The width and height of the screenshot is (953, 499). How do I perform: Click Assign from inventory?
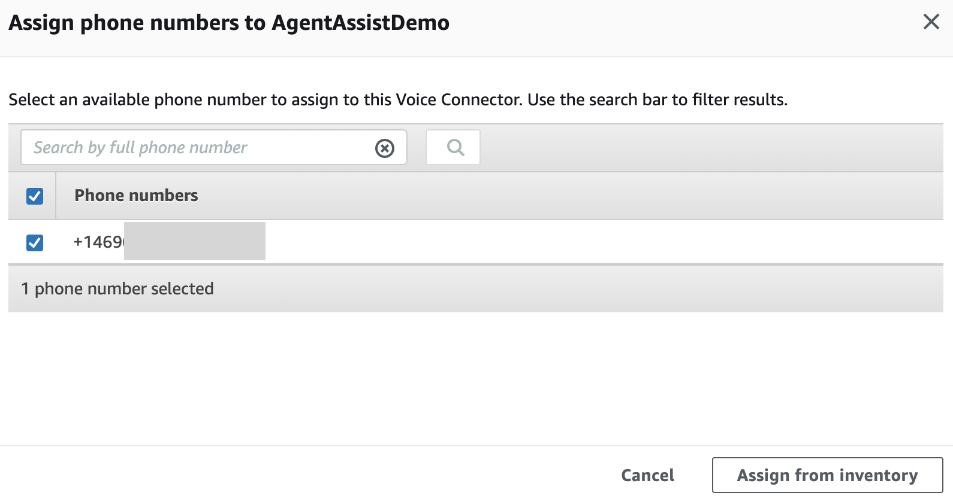827,475
